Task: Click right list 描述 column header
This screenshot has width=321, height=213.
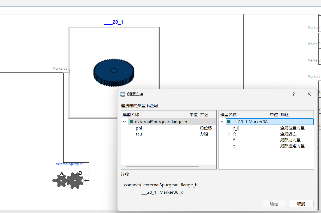Action: (x=296, y=115)
